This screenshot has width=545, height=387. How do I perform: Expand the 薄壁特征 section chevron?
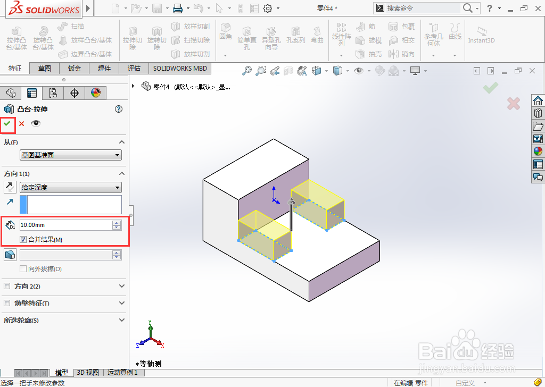(x=122, y=303)
